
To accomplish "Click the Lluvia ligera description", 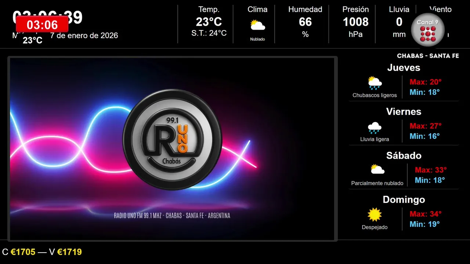I will 375,139.
